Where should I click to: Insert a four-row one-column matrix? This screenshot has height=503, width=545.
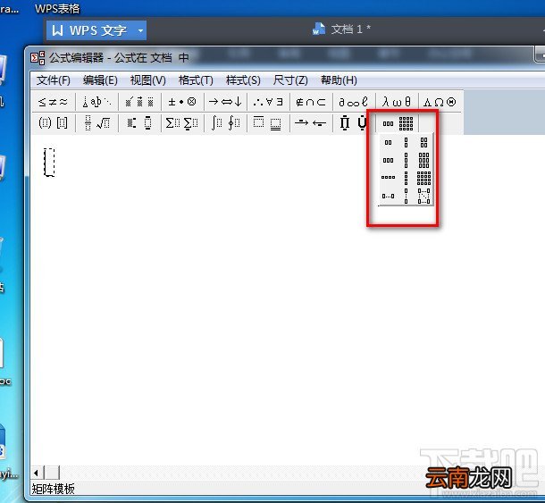click(x=406, y=178)
